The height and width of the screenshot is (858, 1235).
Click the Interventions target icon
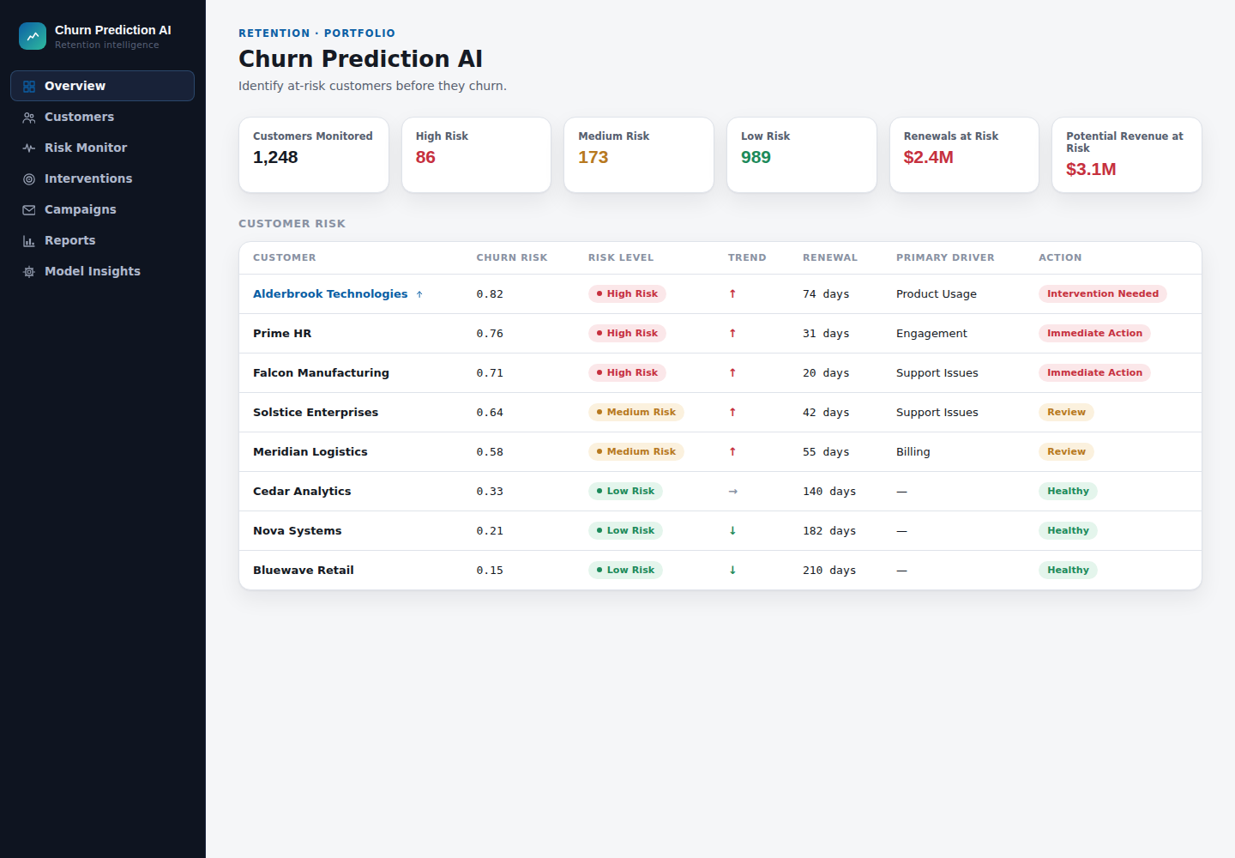pyautogui.click(x=29, y=179)
